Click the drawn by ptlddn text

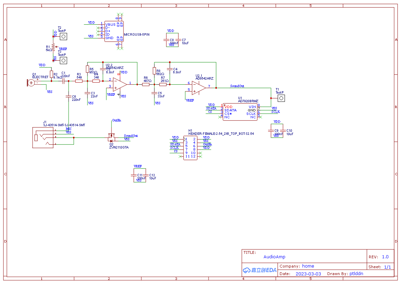[x=345, y=273]
